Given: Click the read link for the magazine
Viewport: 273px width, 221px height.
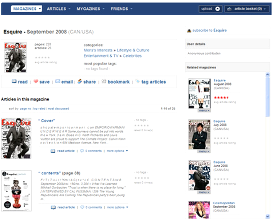Looking at the screenshot, I should click(x=23, y=82).
